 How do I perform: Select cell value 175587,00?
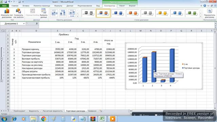point(70,52)
